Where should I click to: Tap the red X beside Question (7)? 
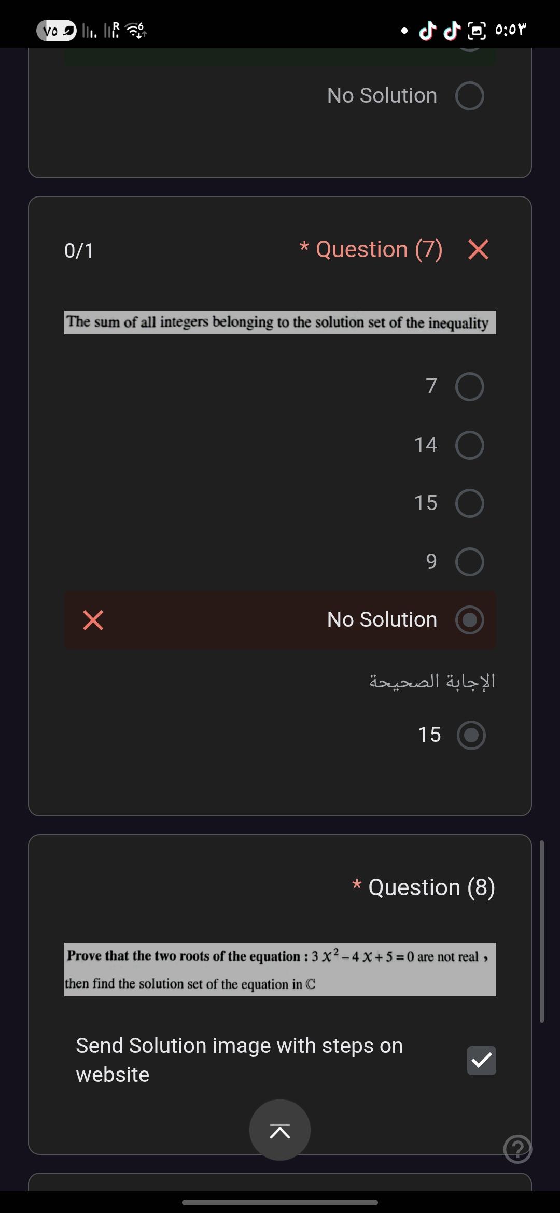coord(478,249)
